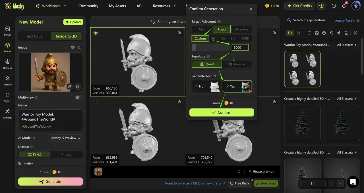The image size is (364, 193).
Task: Click the Free Retry button
Action: pyautogui.click(x=240, y=183)
